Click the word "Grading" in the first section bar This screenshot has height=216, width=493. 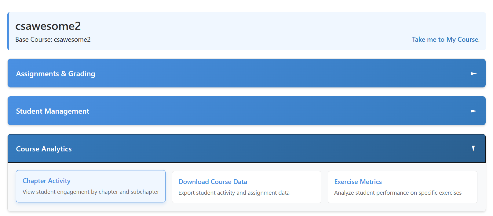[x=82, y=74]
